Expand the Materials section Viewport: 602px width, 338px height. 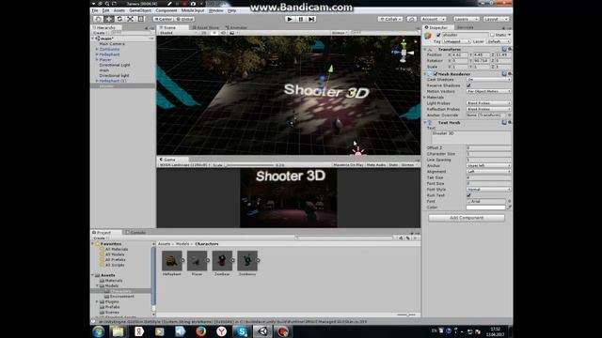pos(425,98)
